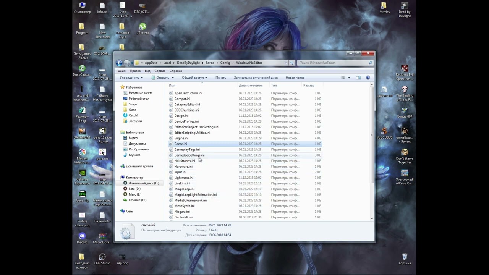
Task: Sort by the Дата изменения column header
Action: click(x=251, y=85)
